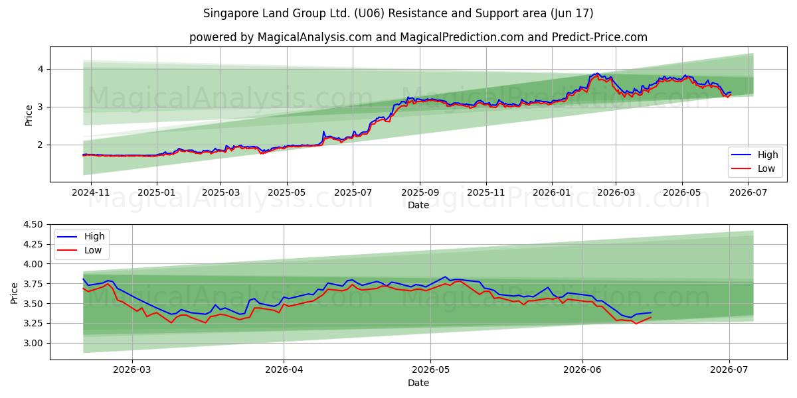Click the bottom chart 'Date' axis label
The width and height of the screenshot is (797, 398).
click(418, 383)
